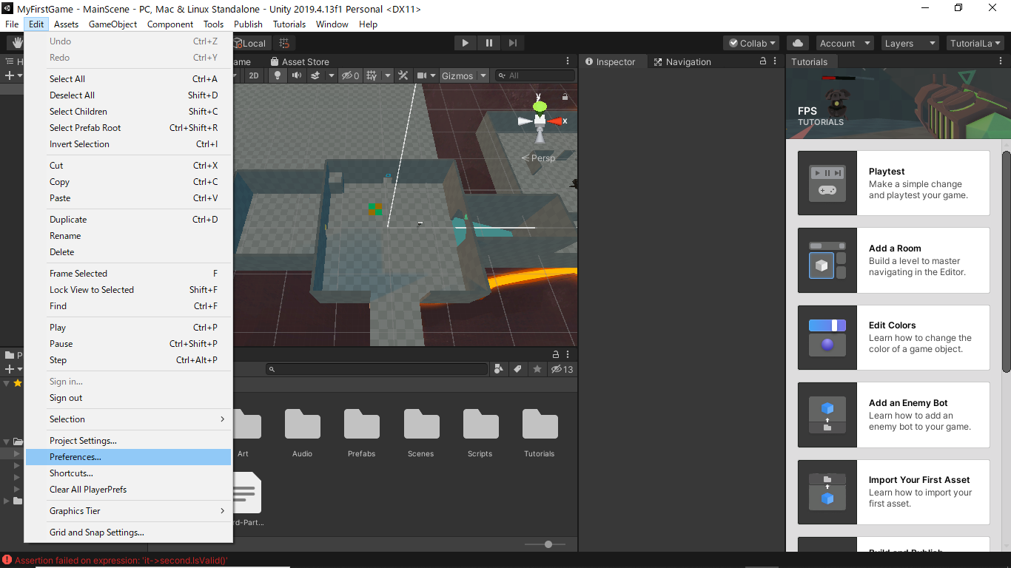Open Project panel options menu
Viewport: 1011px width, 568px height.
(568, 354)
